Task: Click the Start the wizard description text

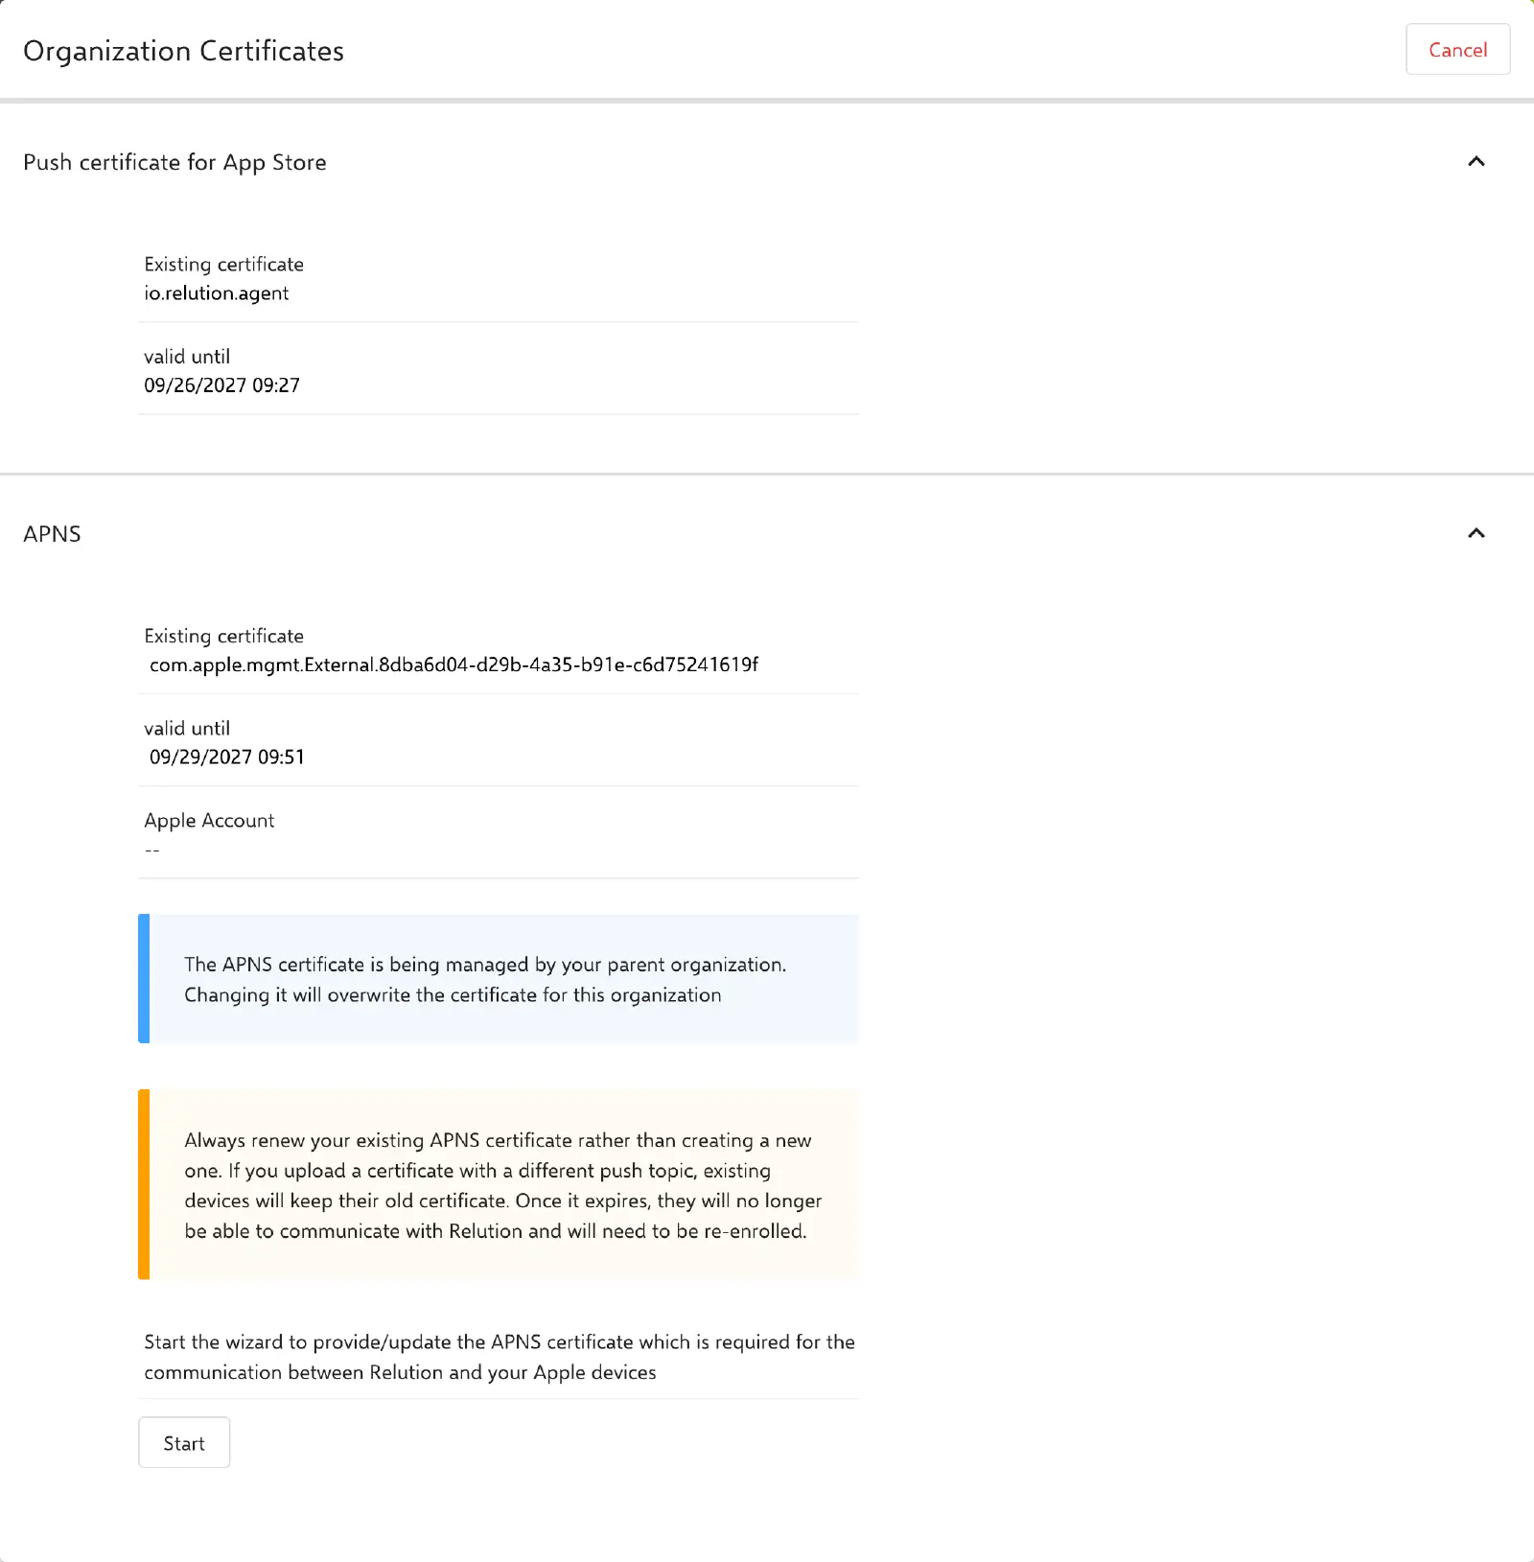Action: click(x=500, y=1357)
